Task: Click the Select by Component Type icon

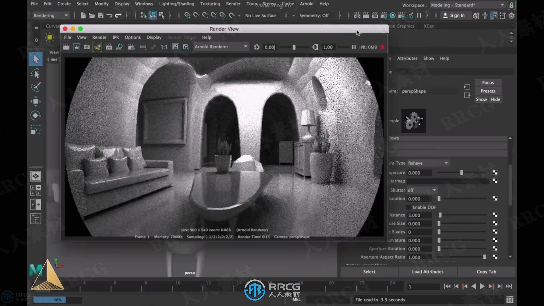Action: tap(161, 16)
